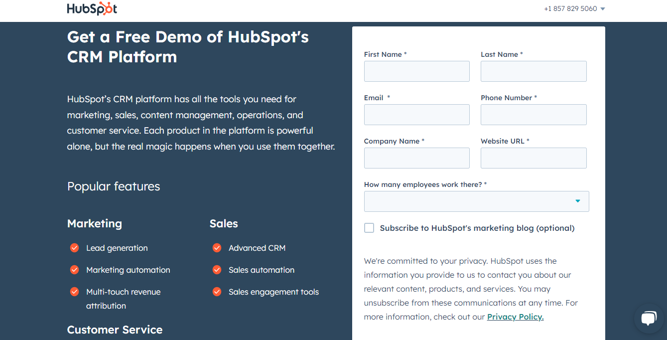Click the Multi-touch revenue attribution checkmark icon
This screenshot has height=340, width=667.
(75, 292)
